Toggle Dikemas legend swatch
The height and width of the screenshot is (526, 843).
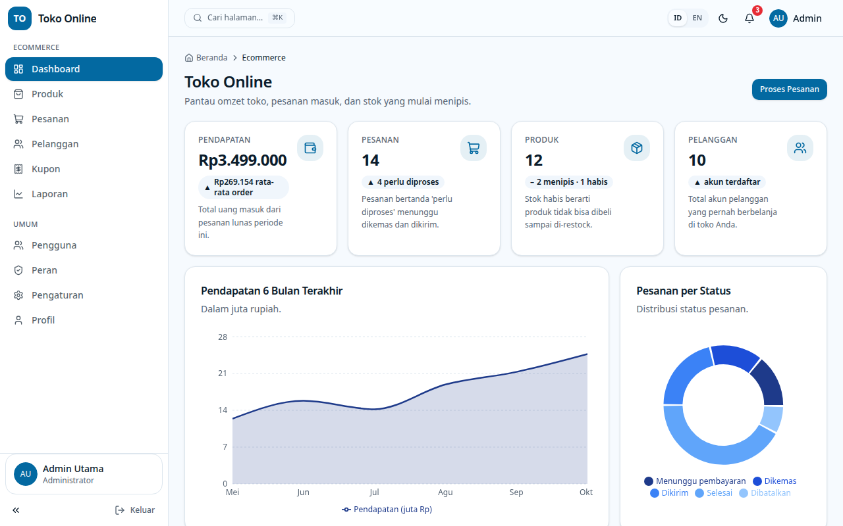click(x=757, y=481)
